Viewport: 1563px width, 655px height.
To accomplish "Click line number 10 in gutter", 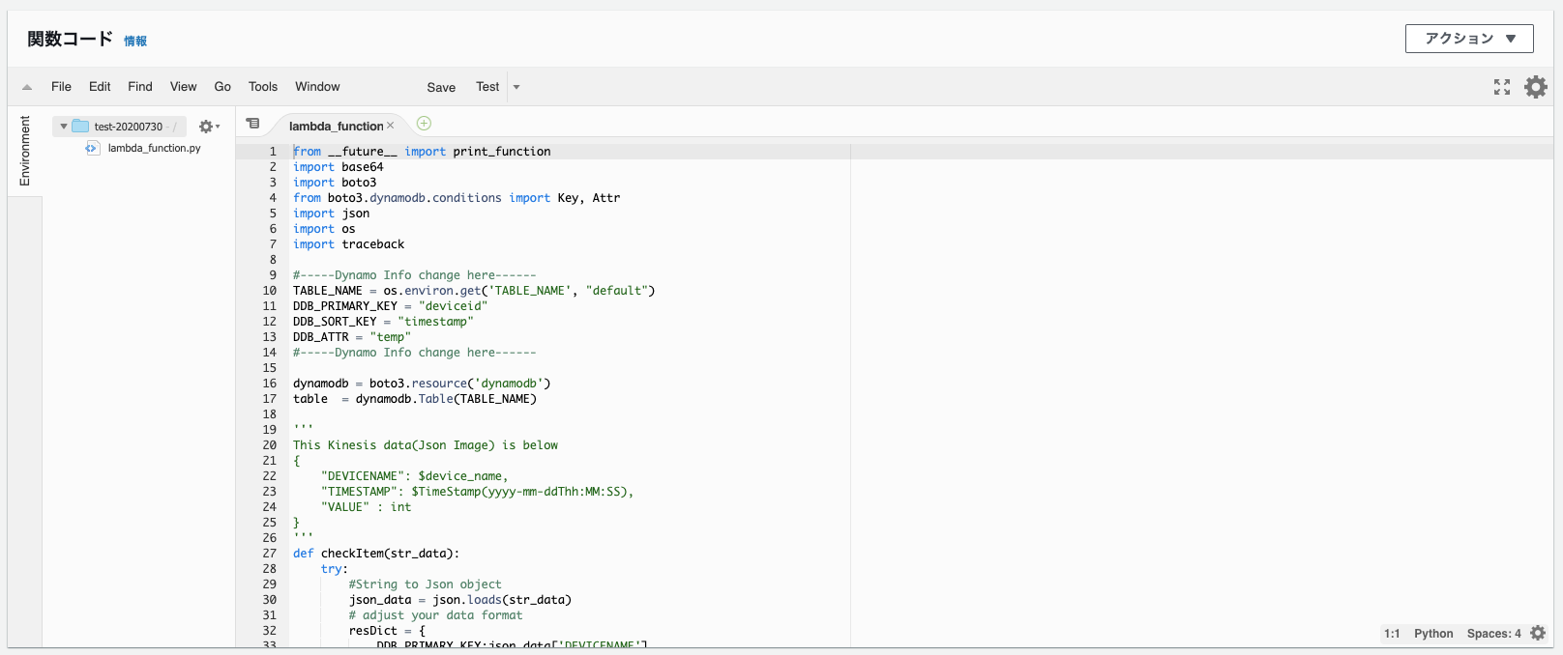I will [269, 291].
